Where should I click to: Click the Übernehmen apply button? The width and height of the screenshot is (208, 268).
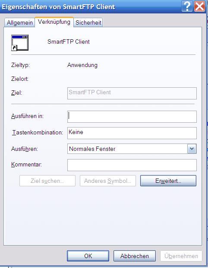181,256
